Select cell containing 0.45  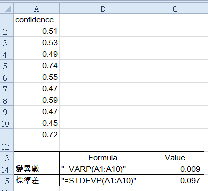(36, 123)
